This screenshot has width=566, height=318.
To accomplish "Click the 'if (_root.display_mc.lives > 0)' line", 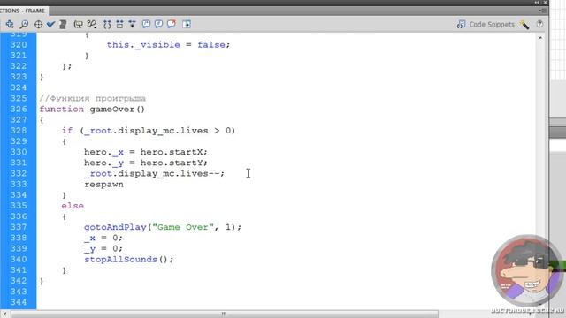I will [148, 131].
